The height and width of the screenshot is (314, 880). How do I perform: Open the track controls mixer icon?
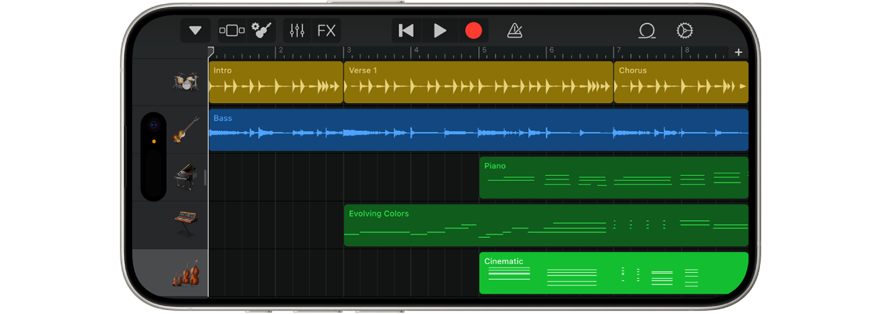[x=297, y=30]
